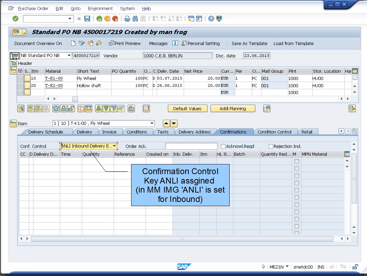Tick the second M column checkbox

297,169
